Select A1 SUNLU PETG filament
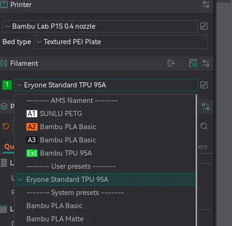232x226 pixels. (106, 114)
